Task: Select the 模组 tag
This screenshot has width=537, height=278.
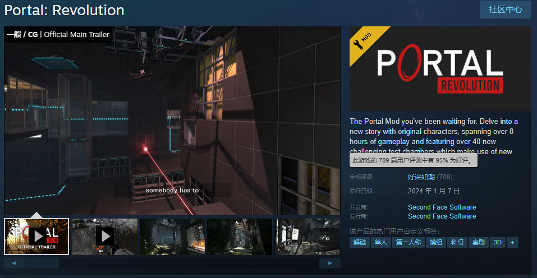Action: click(x=436, y=242)
